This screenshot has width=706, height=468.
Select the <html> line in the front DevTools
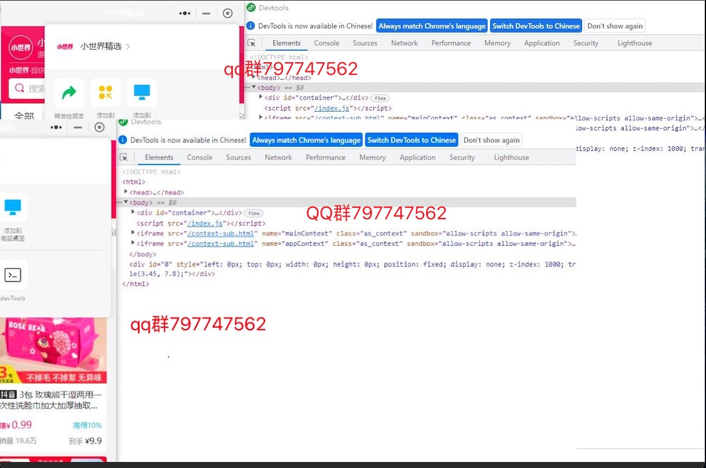(x=134, y=182)
